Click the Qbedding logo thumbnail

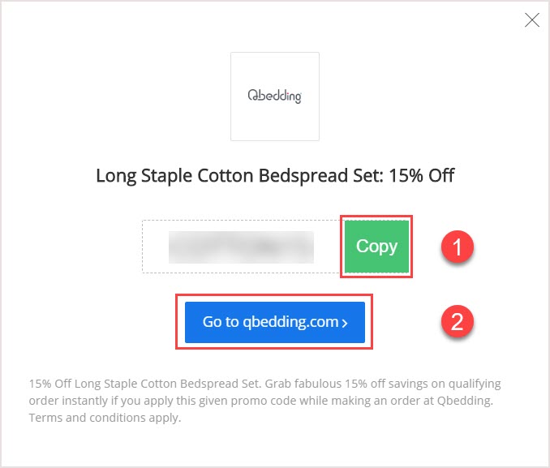coord(275,97)
